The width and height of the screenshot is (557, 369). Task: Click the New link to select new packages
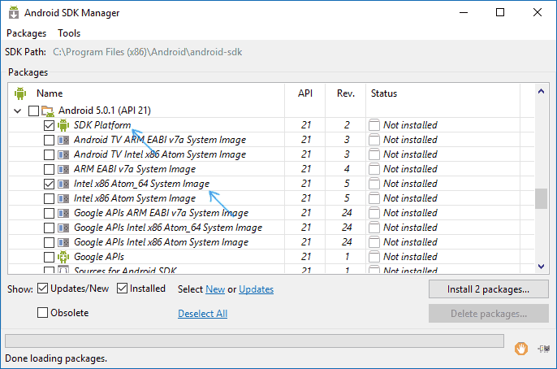tap(215, 289)
